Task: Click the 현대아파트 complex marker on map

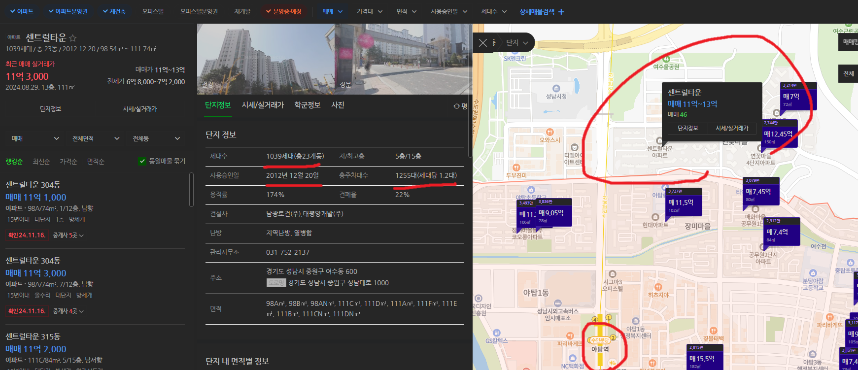Action: [x=655, y=217]
